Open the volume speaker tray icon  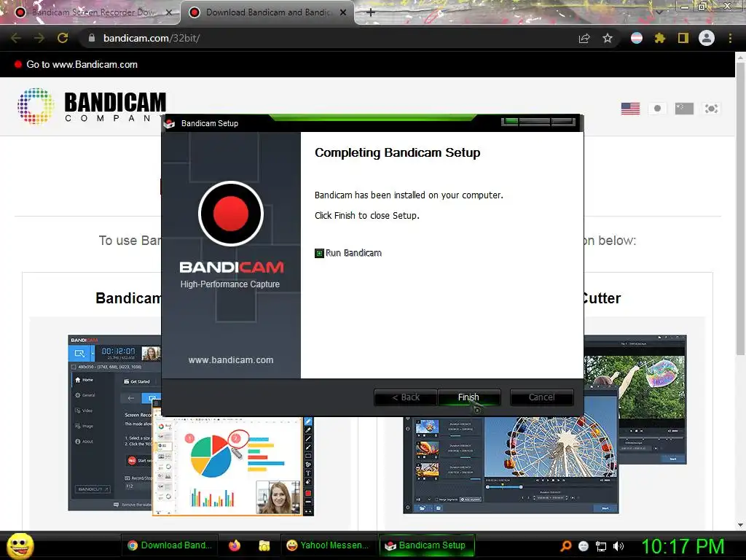click(619, 546)
